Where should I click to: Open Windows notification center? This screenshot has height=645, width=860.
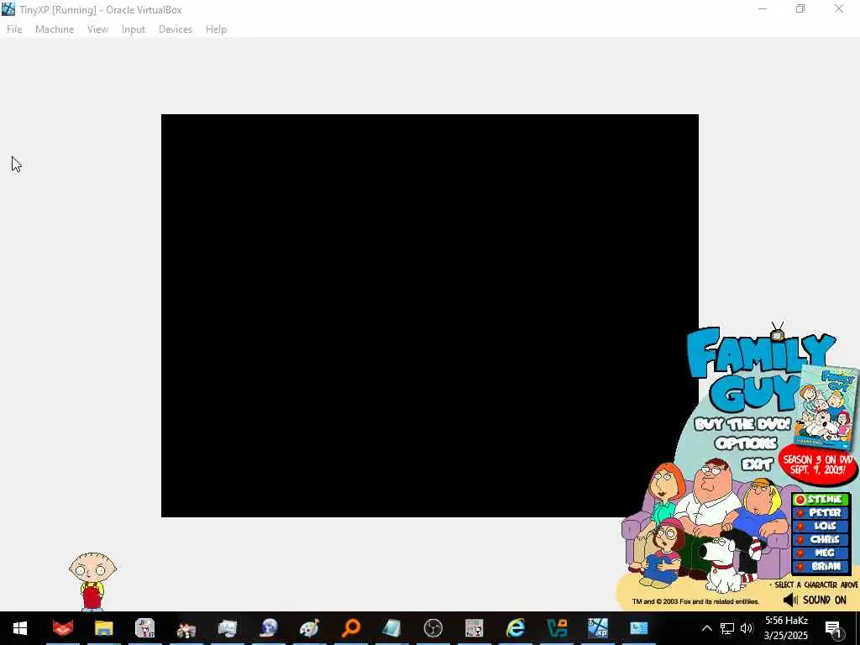833,628
